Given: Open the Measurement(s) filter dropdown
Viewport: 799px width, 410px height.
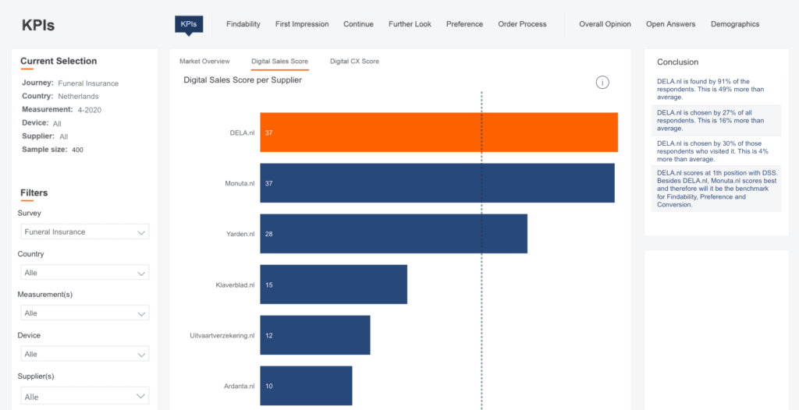Looking at the screenshot, I should coord(84,313).
